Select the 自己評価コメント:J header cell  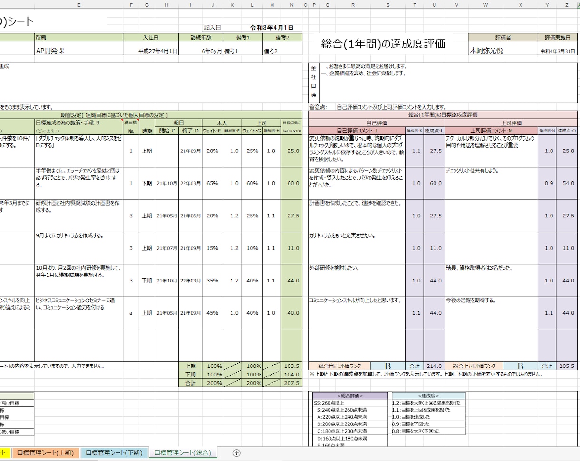pos(357,131)
